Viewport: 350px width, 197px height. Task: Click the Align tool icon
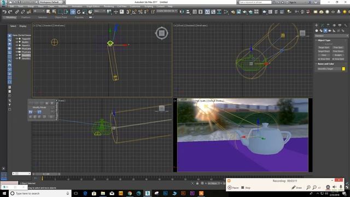tap(188, 11)
